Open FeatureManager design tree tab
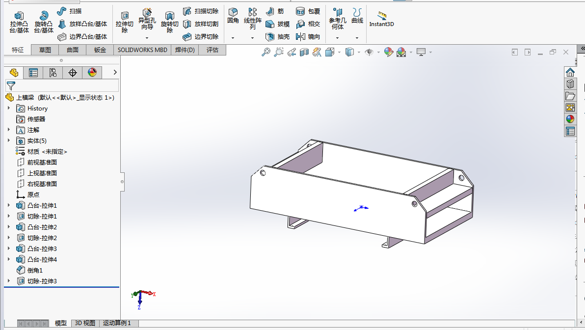The width and height of the screenshot is (585, 330). click(x=14, y=72)
